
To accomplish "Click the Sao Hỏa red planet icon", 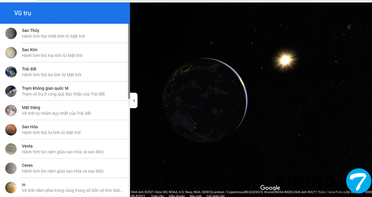I will [11, 130].
